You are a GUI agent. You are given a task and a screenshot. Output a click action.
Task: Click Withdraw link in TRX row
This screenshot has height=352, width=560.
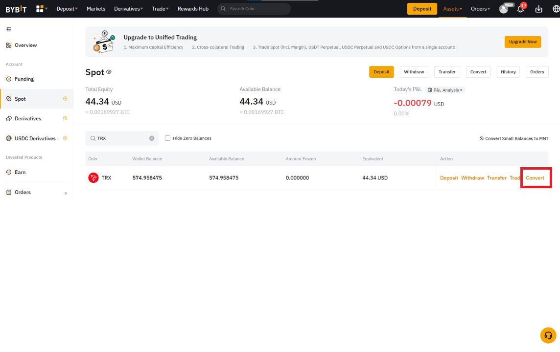tap(472, 177)
